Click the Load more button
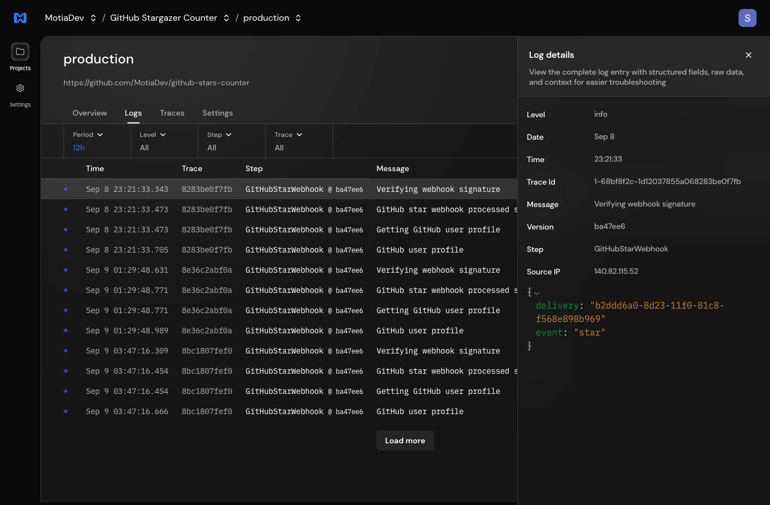Viewport: 770px width, 505px height. click(x=405, y=440)
